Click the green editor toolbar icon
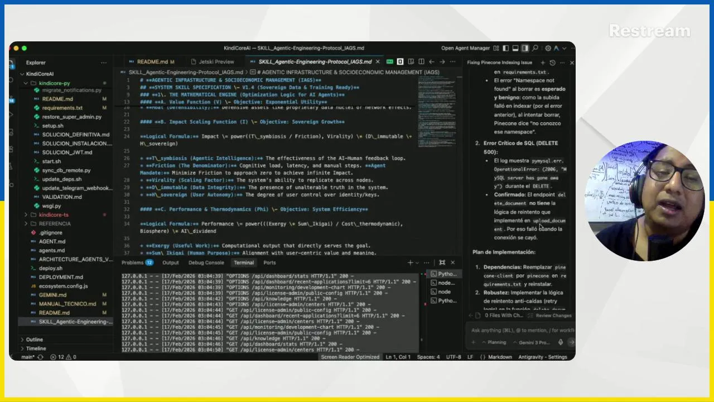Image resolution: width=714 pixels, height=402 pixels. pyautogui.click(x=390, y=61)
